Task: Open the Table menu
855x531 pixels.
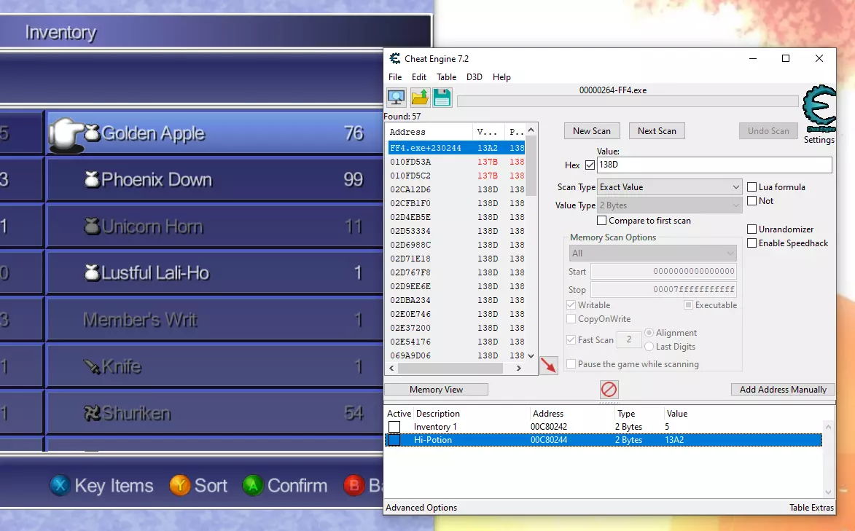Action: coord(446,77)
